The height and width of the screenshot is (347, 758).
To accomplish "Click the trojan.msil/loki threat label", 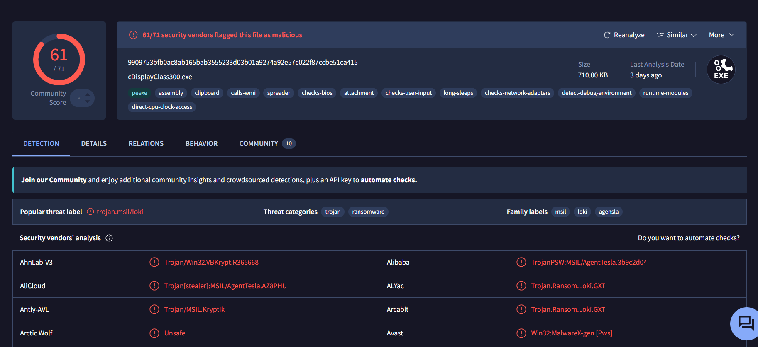I will click(x=120, y=212).
